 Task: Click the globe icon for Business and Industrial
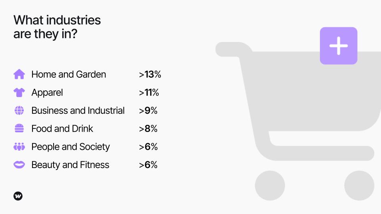pyautogui.click(x=19, y=111)
